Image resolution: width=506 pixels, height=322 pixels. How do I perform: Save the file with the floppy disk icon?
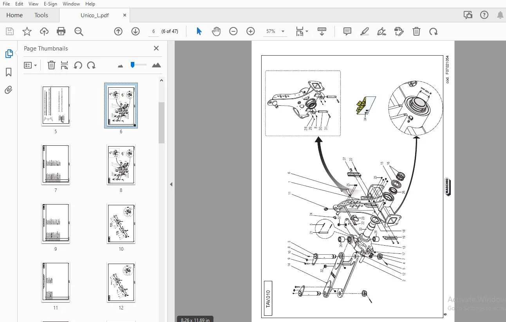tap(10, 31)
